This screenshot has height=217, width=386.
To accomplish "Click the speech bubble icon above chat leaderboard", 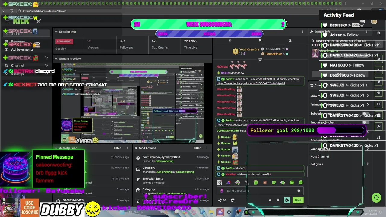I will [x=260, y=40].
